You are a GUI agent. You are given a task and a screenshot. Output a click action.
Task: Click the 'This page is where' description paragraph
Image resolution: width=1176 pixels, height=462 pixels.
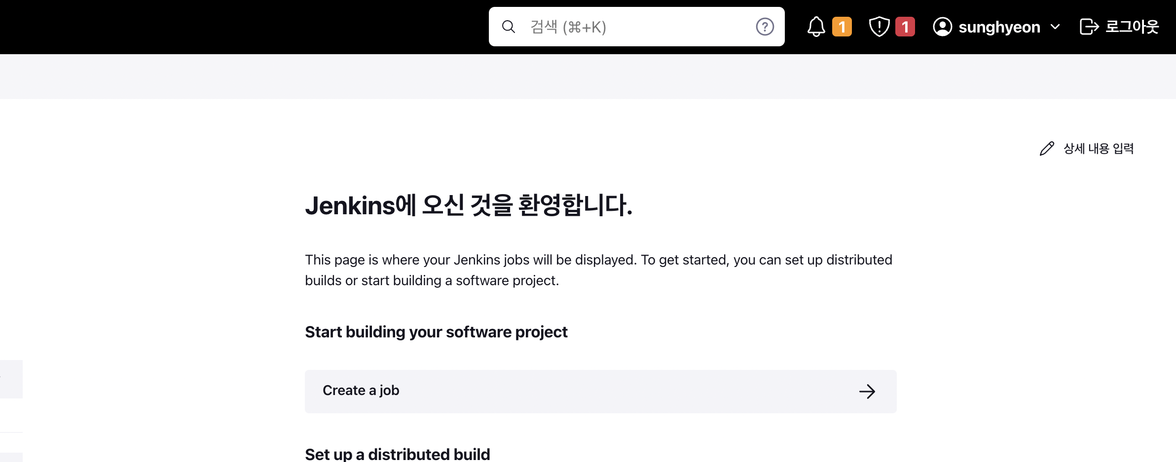pos(598,270)
